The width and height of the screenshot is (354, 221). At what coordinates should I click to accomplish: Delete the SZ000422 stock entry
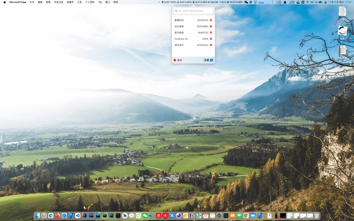[211, 45]
